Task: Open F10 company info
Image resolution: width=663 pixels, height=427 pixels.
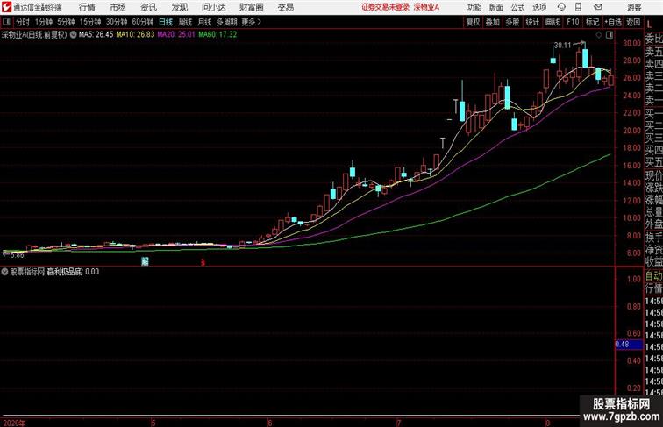Action: (573, 22)
